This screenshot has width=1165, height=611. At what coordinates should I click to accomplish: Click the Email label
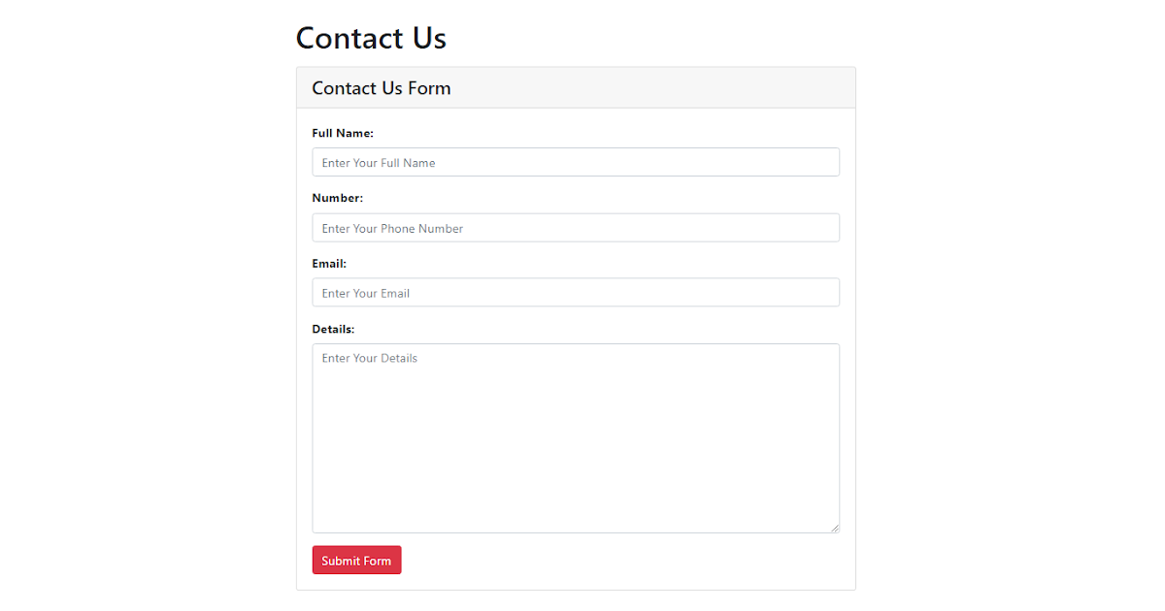click(329, 263)
